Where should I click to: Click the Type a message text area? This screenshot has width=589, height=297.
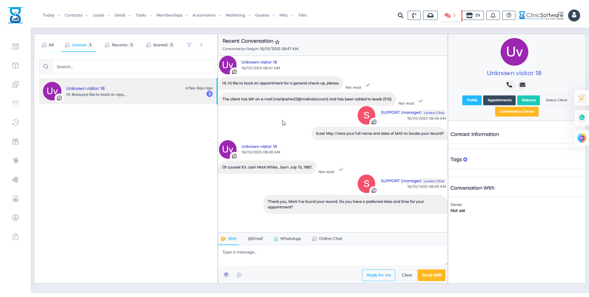[333, 255]
